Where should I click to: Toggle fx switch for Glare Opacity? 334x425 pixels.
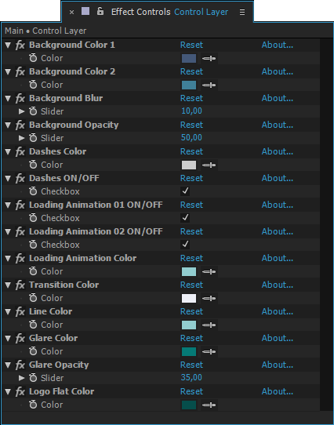(x=20, y=365)
